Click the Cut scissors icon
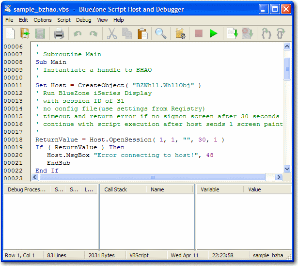The height and width of the screenshot is (266, 298). 112,33
